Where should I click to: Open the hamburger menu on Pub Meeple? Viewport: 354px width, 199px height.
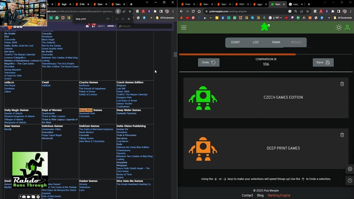(x=184, y=27)
